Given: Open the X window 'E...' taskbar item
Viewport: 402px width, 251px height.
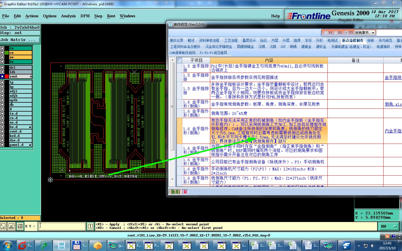Looking at the screenshot, I should tap(134, 245).
